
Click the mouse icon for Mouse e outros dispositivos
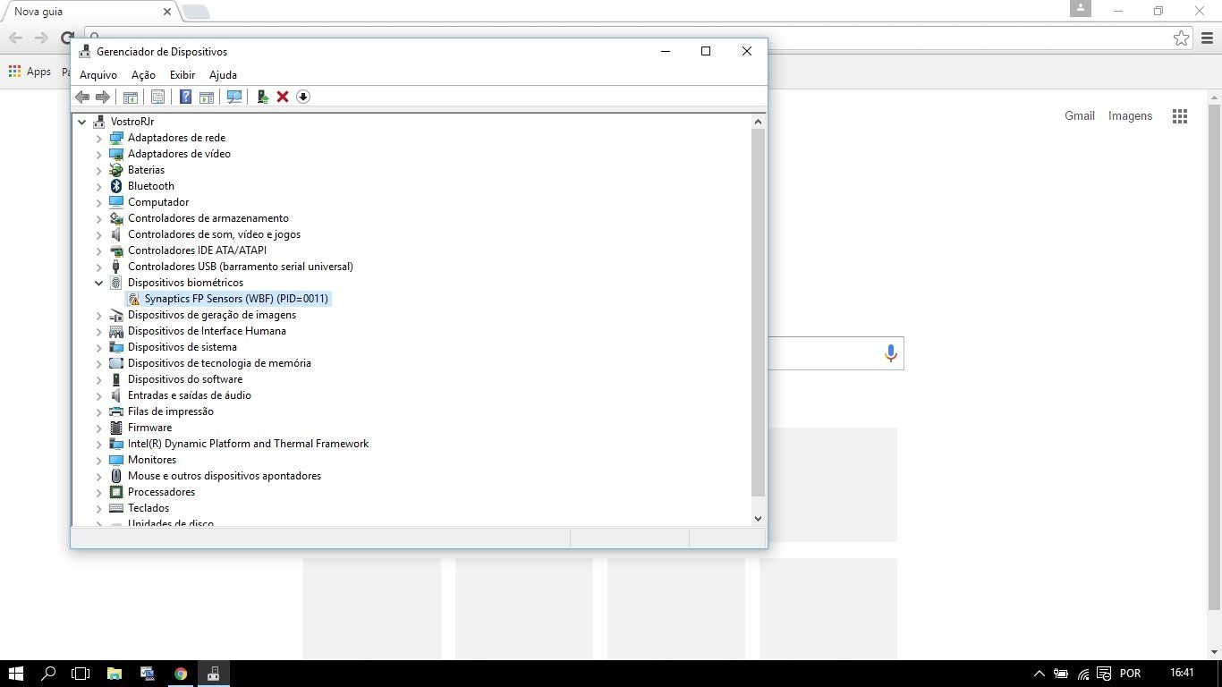(x=115, y=476)
